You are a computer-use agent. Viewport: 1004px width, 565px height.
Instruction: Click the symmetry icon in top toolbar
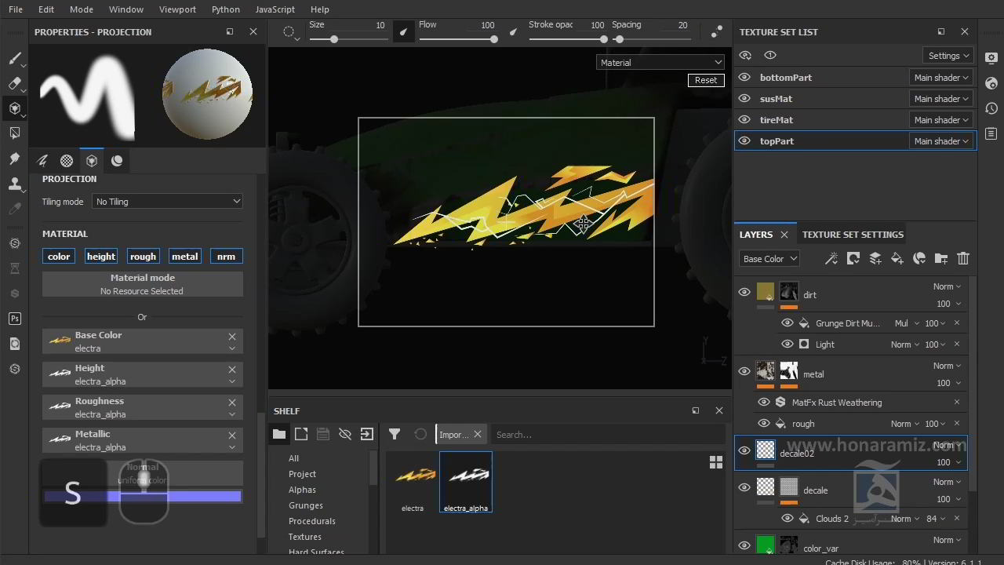(x=717, y=31)
